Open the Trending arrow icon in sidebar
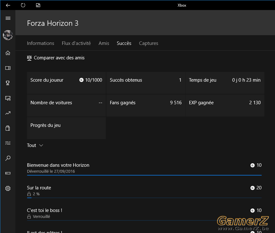The width and height of the screenshot is (275, 233). [8, 113]
